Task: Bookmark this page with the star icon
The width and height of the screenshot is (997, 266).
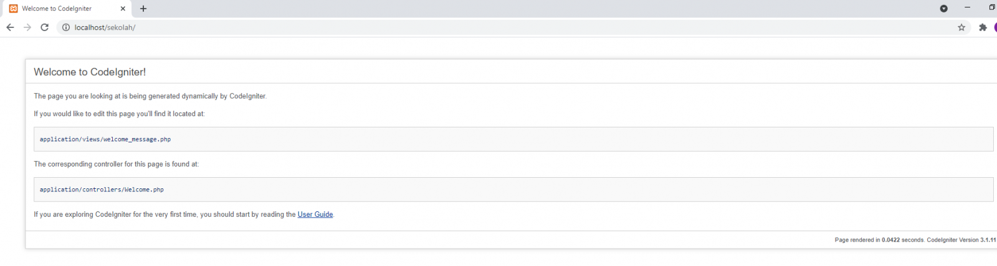Action: click(x=961, y=27)
